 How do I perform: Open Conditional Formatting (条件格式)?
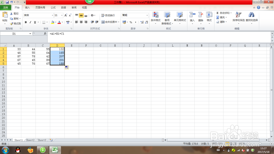pyautogui.click(x=156, y=18)
